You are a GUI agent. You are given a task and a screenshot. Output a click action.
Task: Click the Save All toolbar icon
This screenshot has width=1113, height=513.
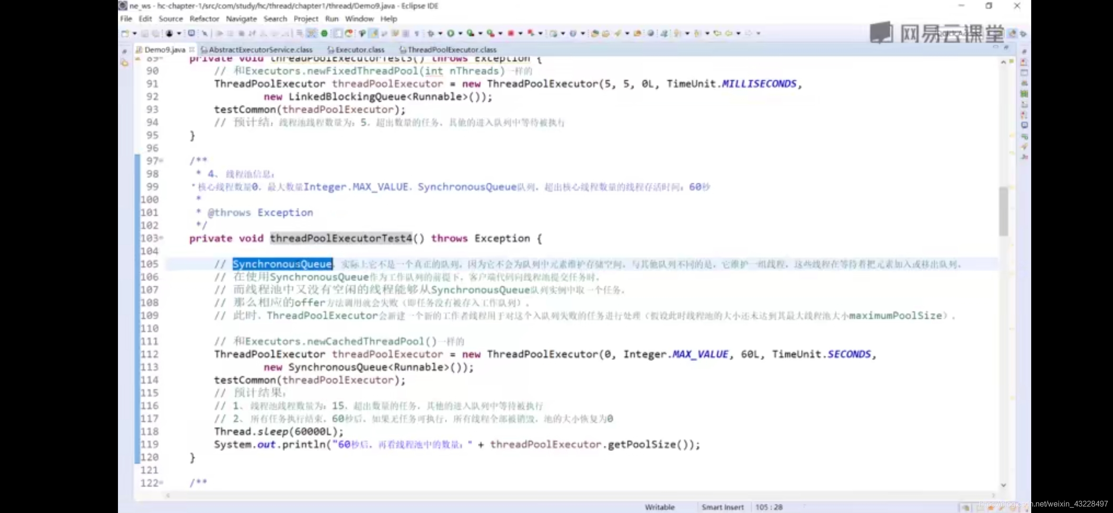(156, 33)
